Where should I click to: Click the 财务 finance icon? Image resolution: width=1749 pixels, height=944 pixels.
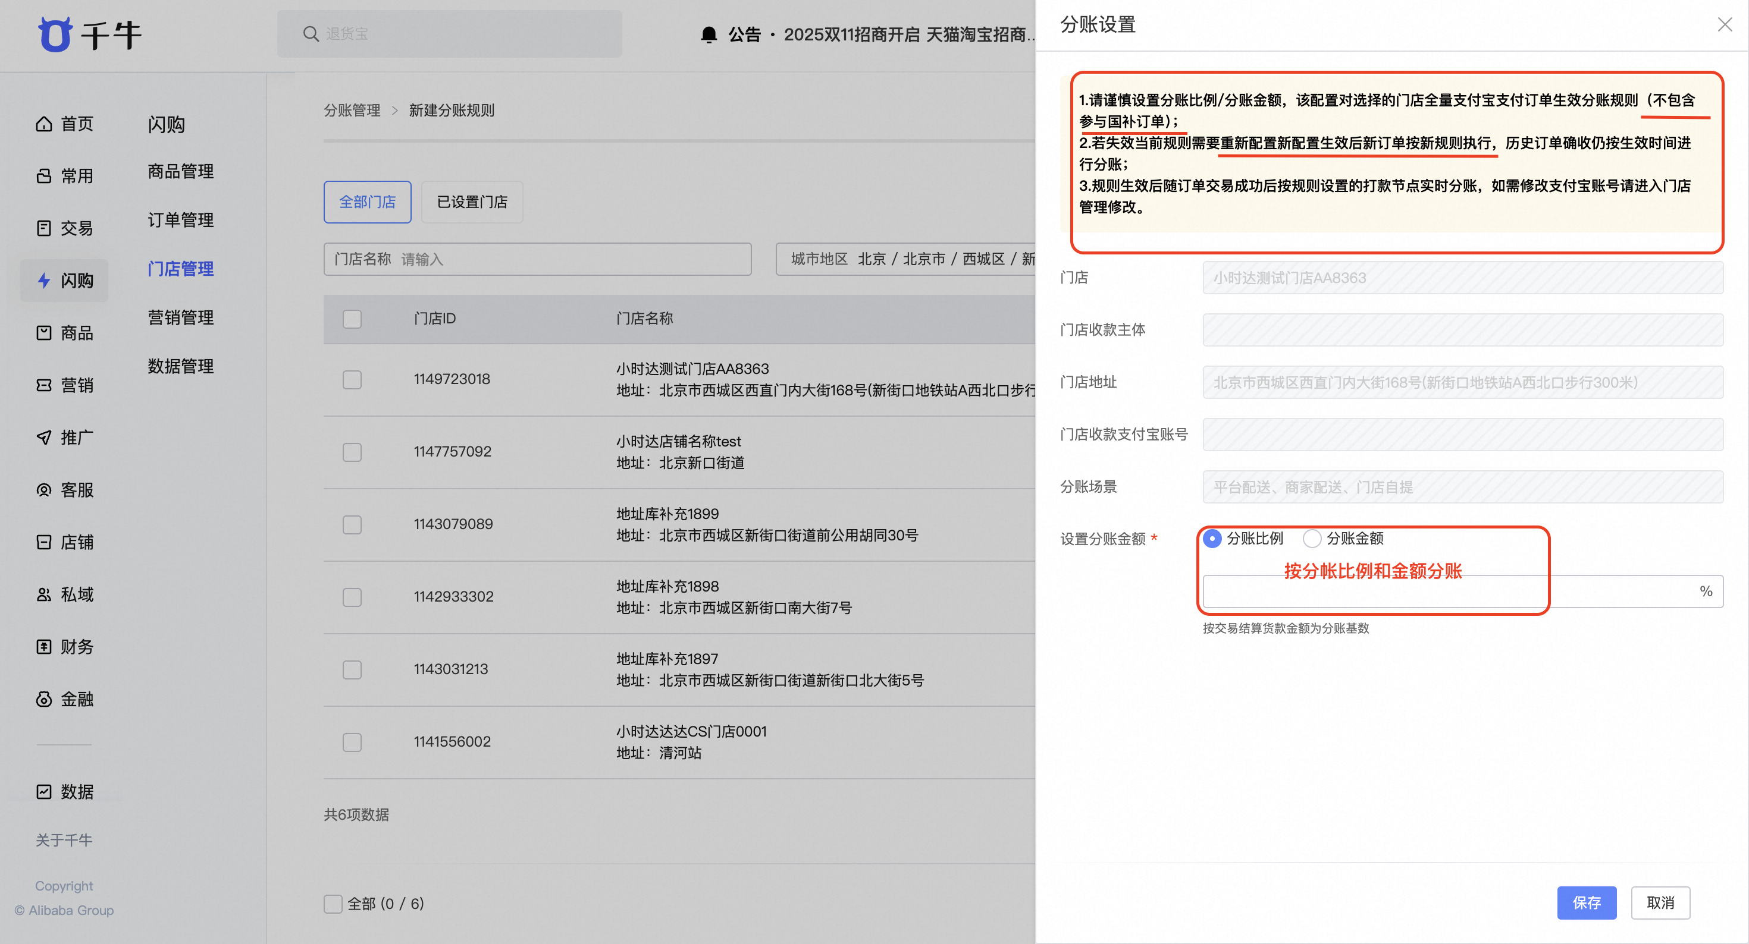tap(44, 647)
